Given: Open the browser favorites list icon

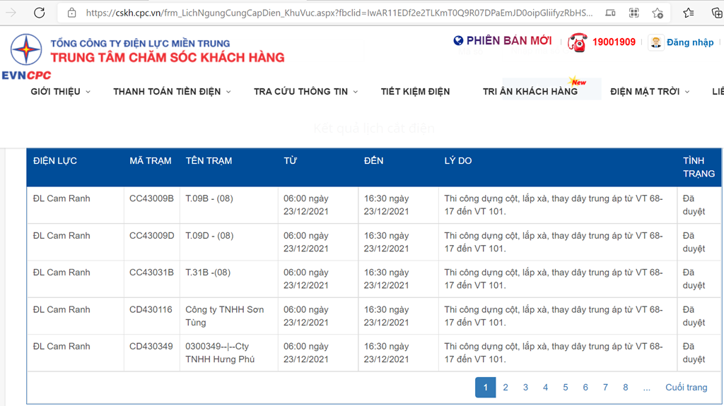Looking at the screenshot, I should 689,13.
